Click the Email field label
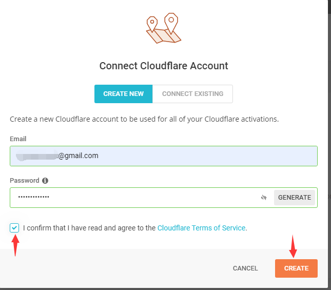This screenshot has height=290, width=331. [18, 139]
